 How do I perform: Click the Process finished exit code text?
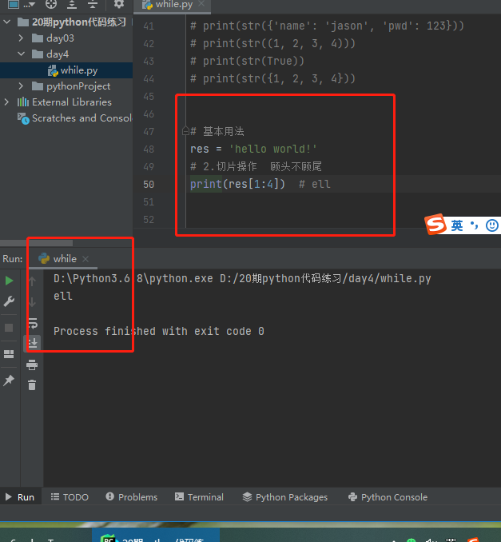pos(159,331)
